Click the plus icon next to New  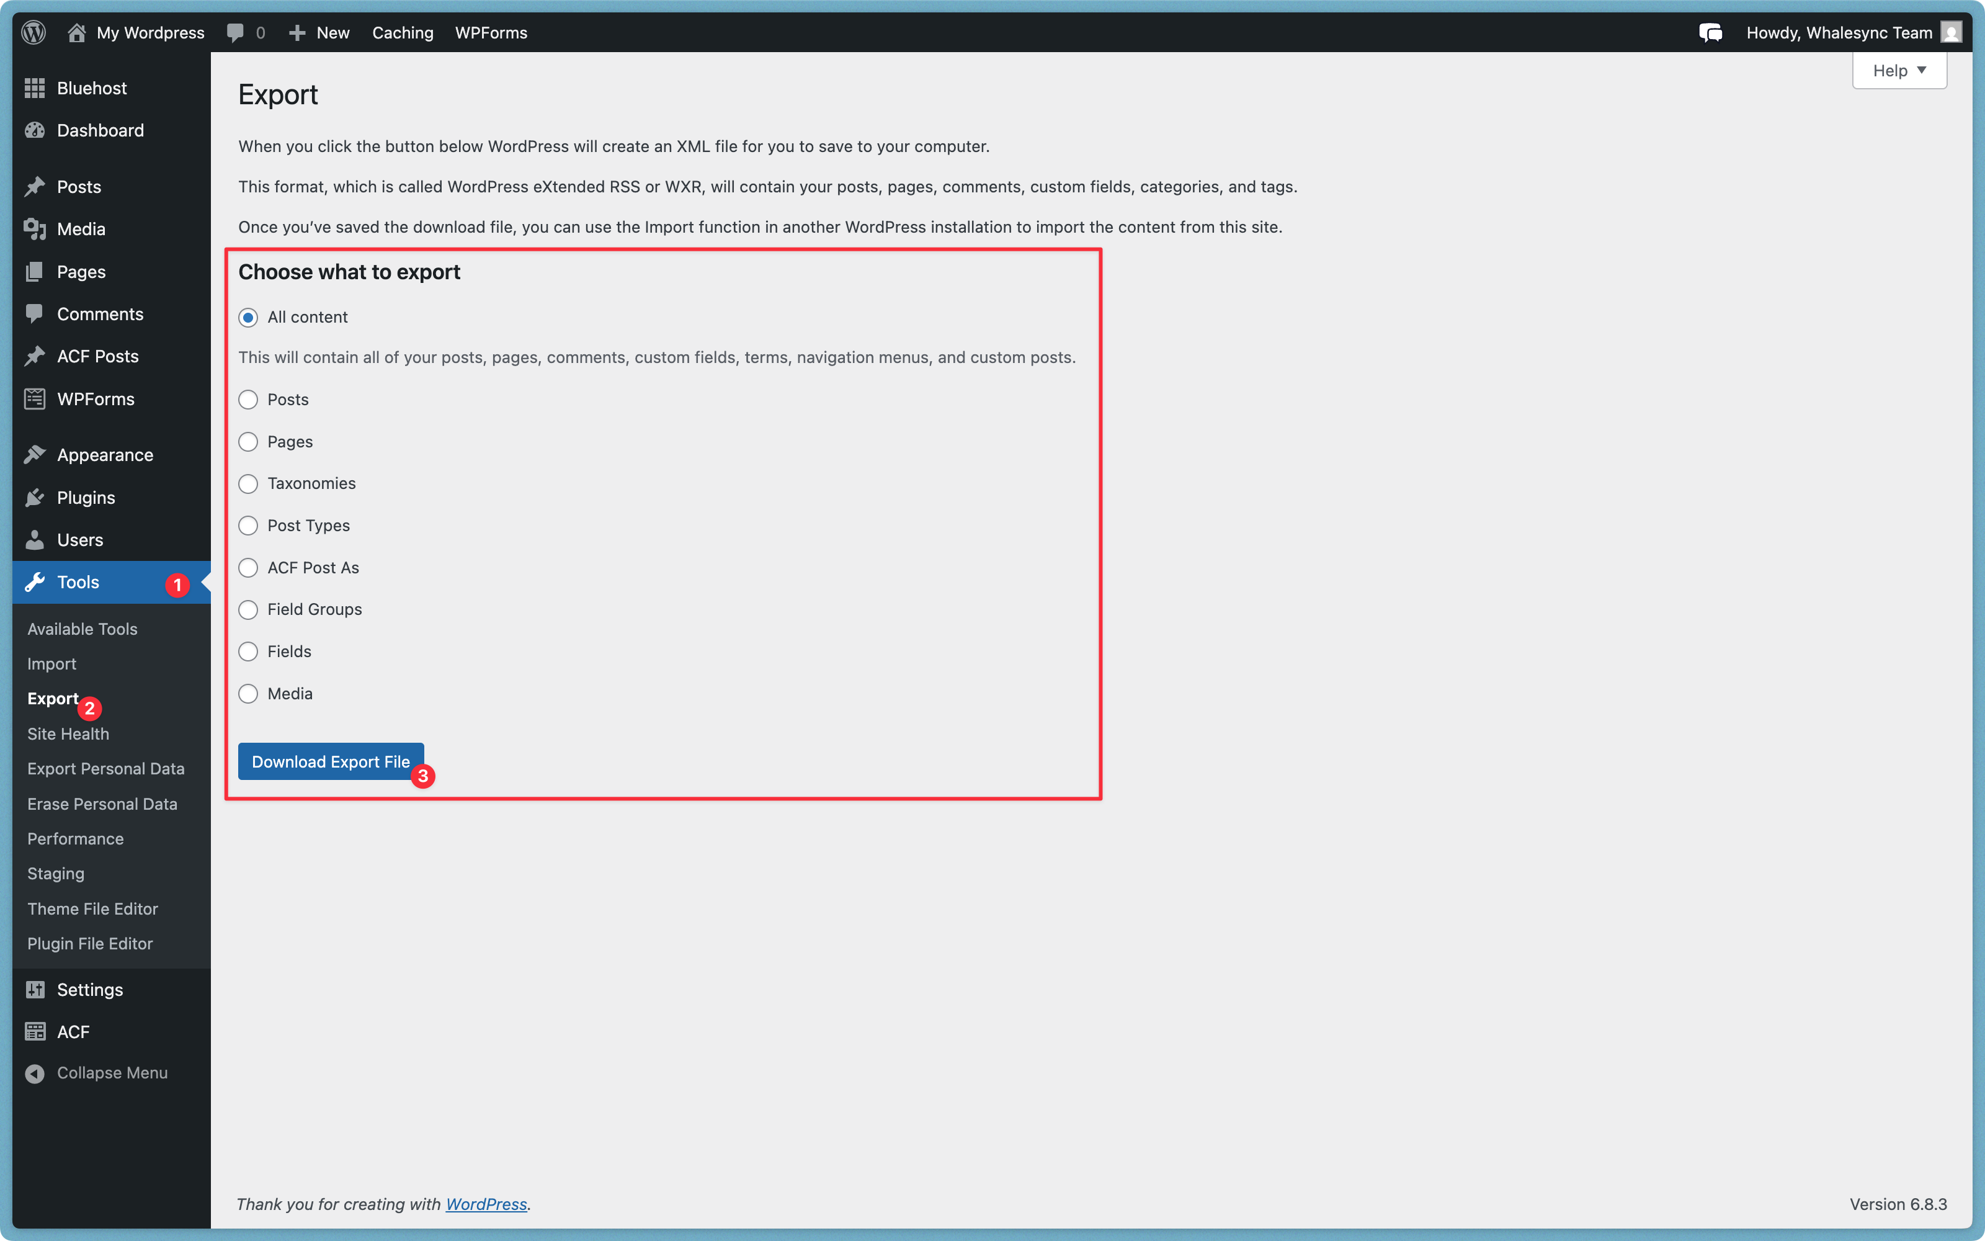[x=297, y=33]
